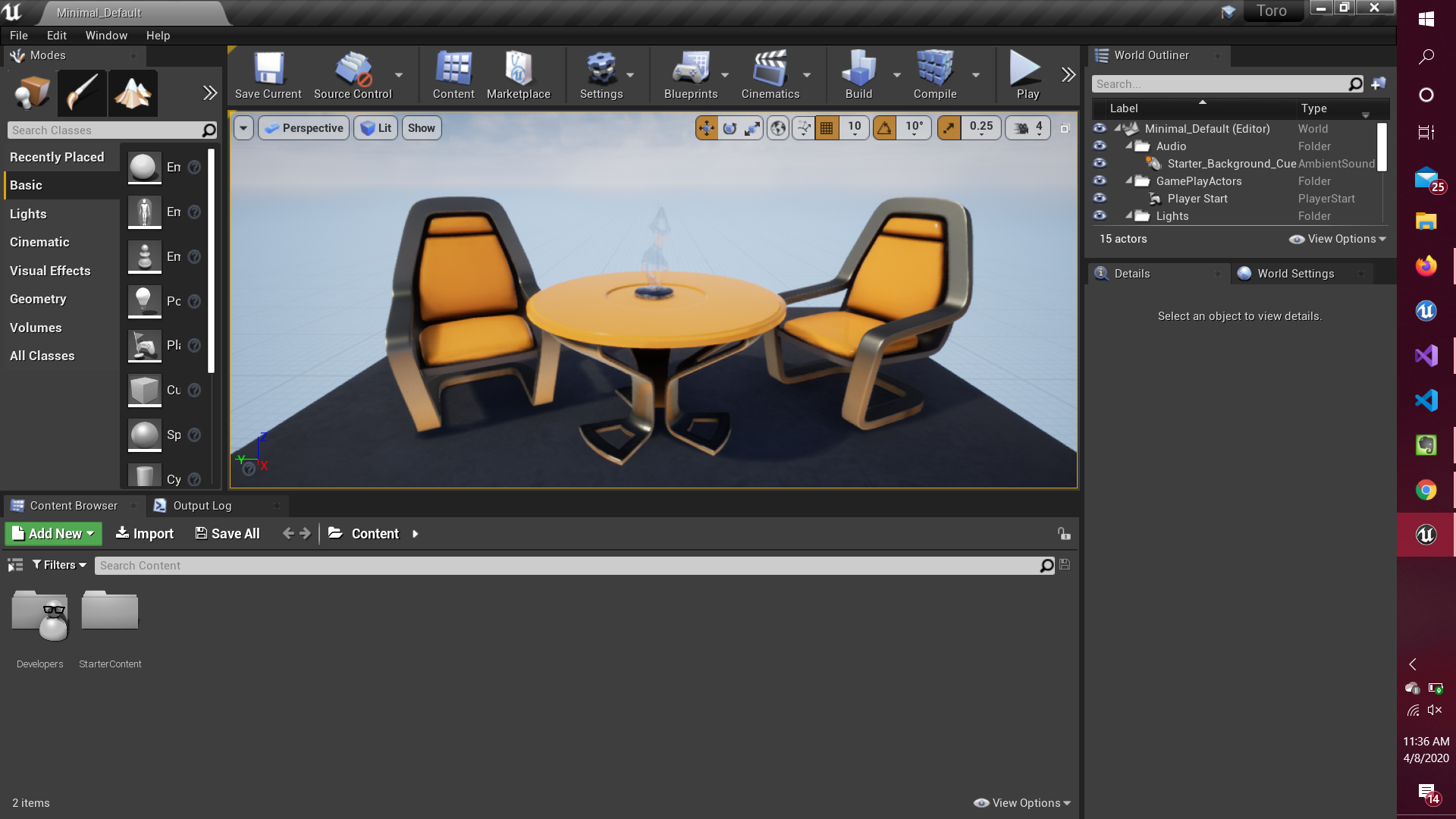The image size is (1456, 819).
Task: Toggle visibility of Player Start actor
Action: [1100, 199]
